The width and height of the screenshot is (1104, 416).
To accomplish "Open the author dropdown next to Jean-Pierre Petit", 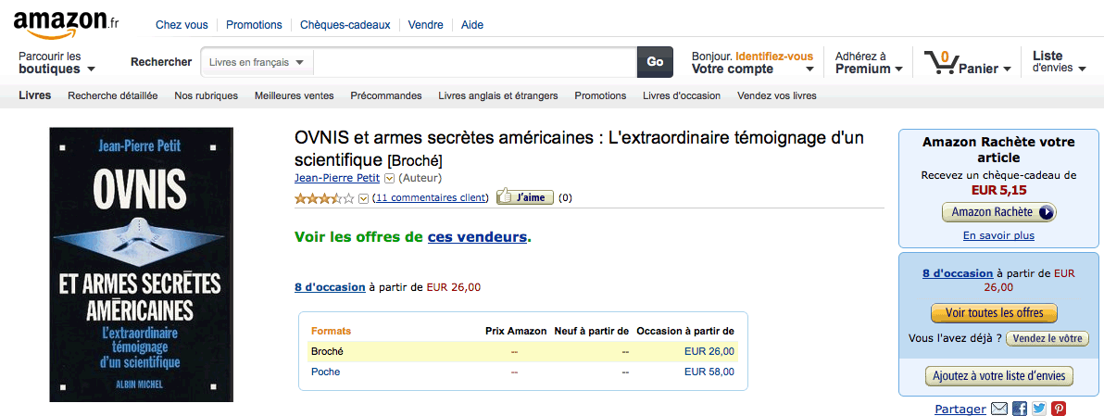I will coord(389,179).
